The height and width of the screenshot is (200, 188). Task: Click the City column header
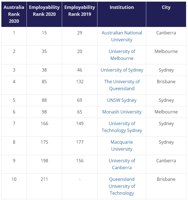166,7
